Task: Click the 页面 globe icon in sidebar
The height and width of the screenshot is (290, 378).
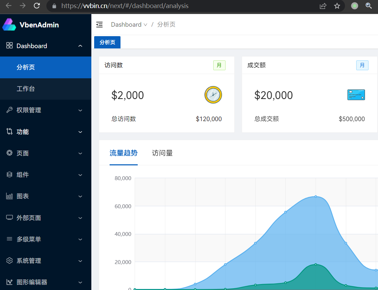Action: (x=9, y=153)
